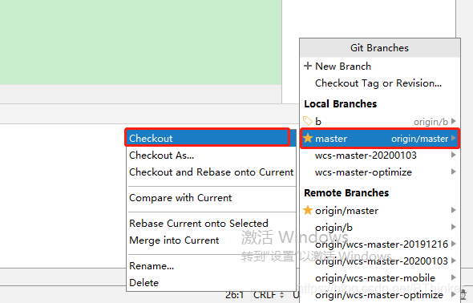The height and width of the screenshot is (303, 473).
Task: Expand arrow for origin/wcs-master-mobile
Action: pyautogui.click(x=454, y=277)
